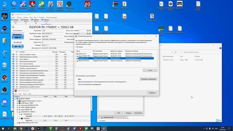The image size is (233, 131).
Task: Collapse the Utilization node in HWMonitor
Action: click(x=19, y=118)
